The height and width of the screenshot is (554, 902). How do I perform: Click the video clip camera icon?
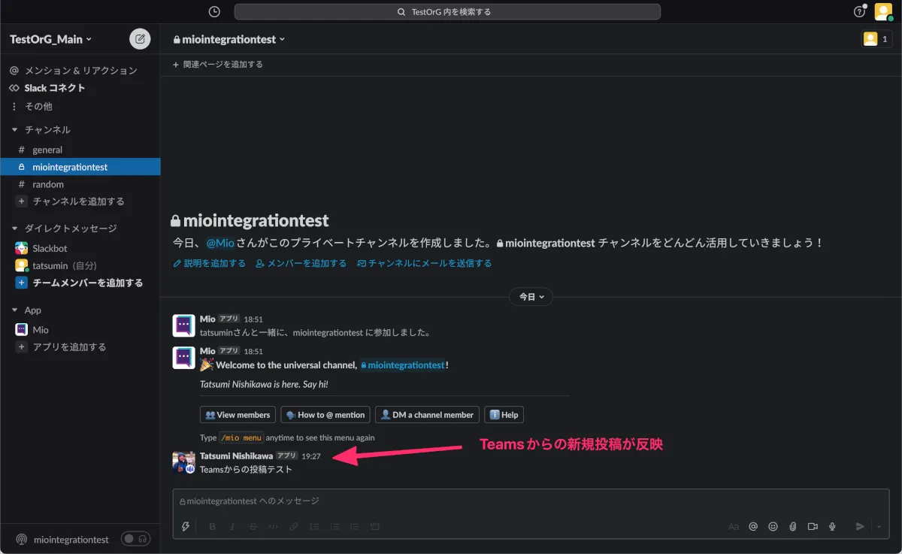pyautogui.click(x=813, y=527)
